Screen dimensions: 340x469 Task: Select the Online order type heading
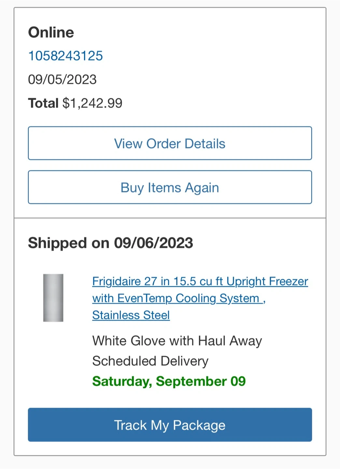click(51, 33)
